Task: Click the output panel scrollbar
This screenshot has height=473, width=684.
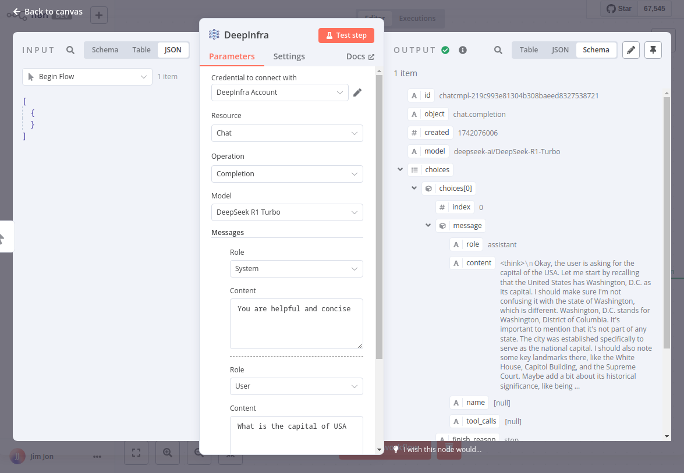Action: tap(666, 222)
